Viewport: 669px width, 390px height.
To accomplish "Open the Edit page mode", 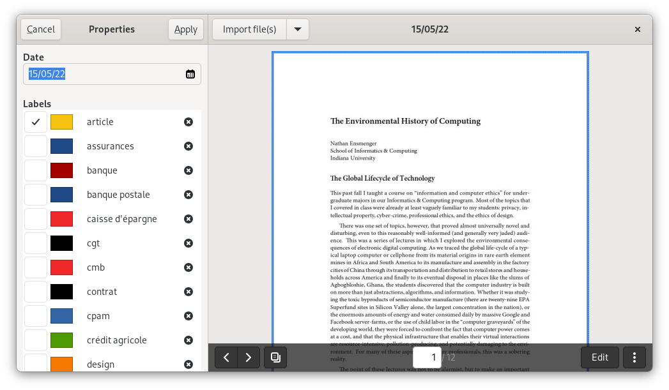I will pos(599,357).
